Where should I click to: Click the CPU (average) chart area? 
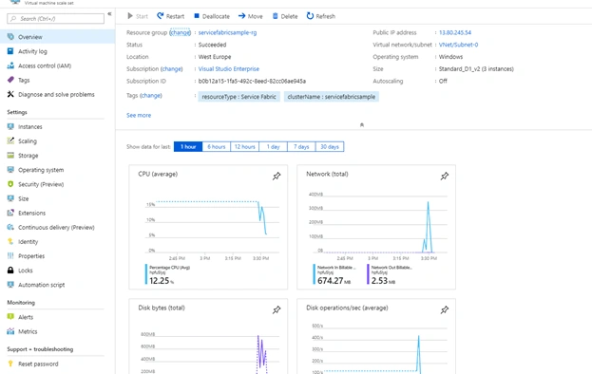(213, 226)
